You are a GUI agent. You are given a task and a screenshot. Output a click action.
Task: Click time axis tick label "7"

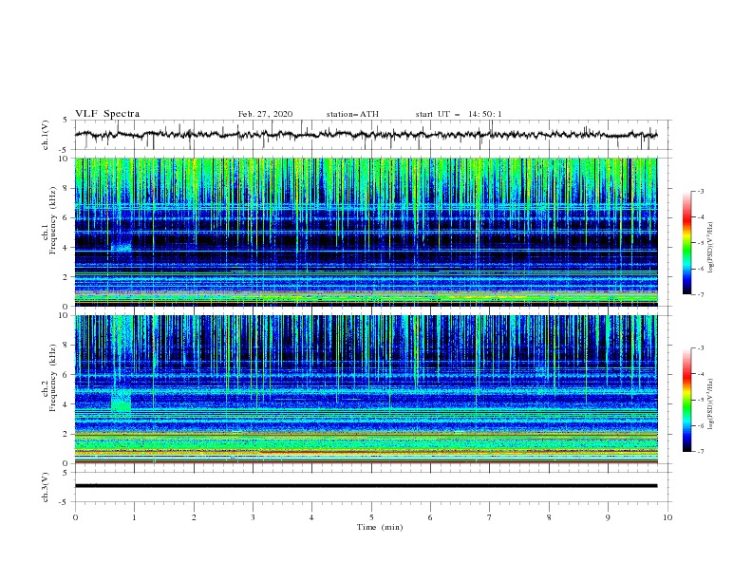point(490,517)
